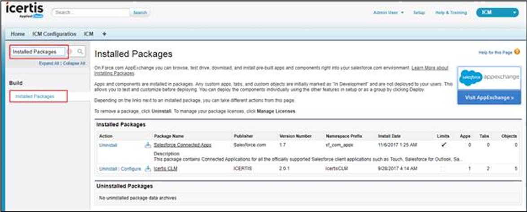
Task: Click the quick find input field
Action: click(x=38, y=52)
